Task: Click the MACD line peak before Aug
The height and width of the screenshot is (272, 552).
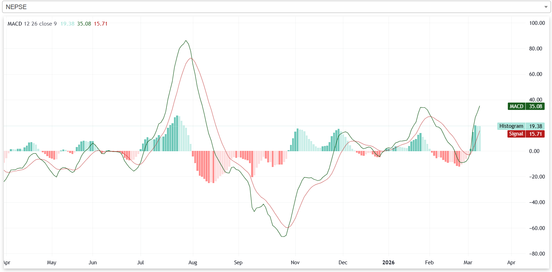Action: click(186, 41)
